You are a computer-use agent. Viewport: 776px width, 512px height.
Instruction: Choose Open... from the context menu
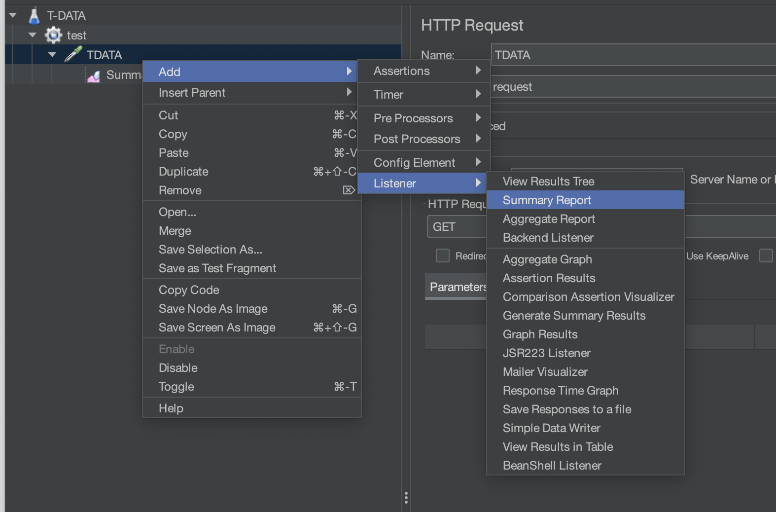pyautogui.click(x=252, y=212)
